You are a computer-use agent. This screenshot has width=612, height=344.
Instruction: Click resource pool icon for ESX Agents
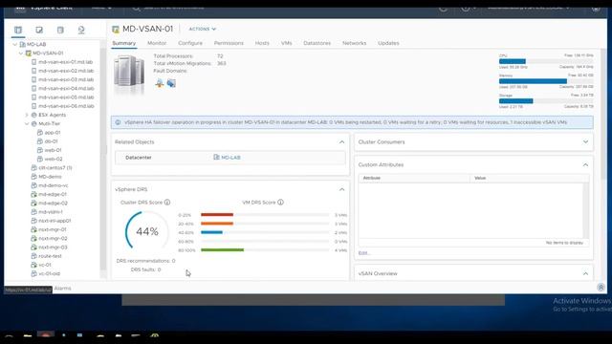pos(34,115)
